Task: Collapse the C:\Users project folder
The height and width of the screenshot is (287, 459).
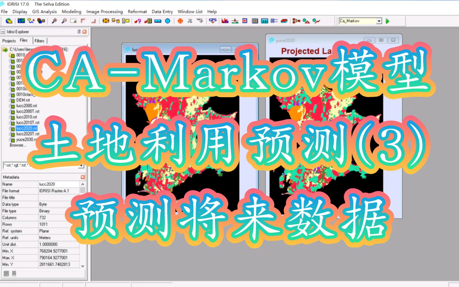Action: pyautogui.click(x=5, y=50)
